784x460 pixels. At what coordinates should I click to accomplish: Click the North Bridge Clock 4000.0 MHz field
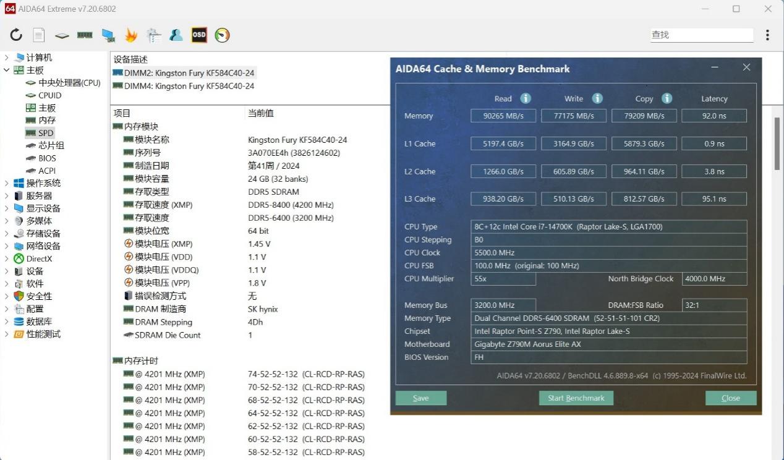(714, 279)
